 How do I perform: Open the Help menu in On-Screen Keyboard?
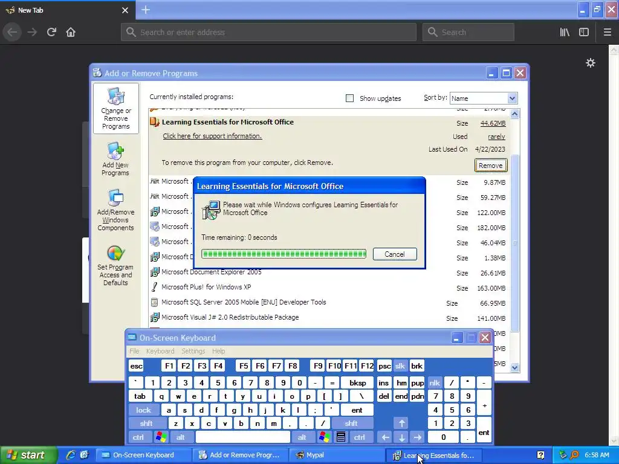point(218,351)
